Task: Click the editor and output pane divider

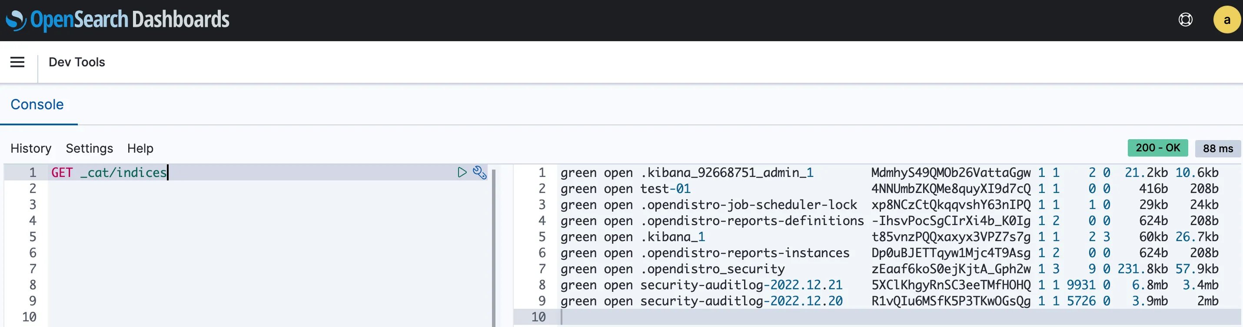Action: click(x=494, y=245)
